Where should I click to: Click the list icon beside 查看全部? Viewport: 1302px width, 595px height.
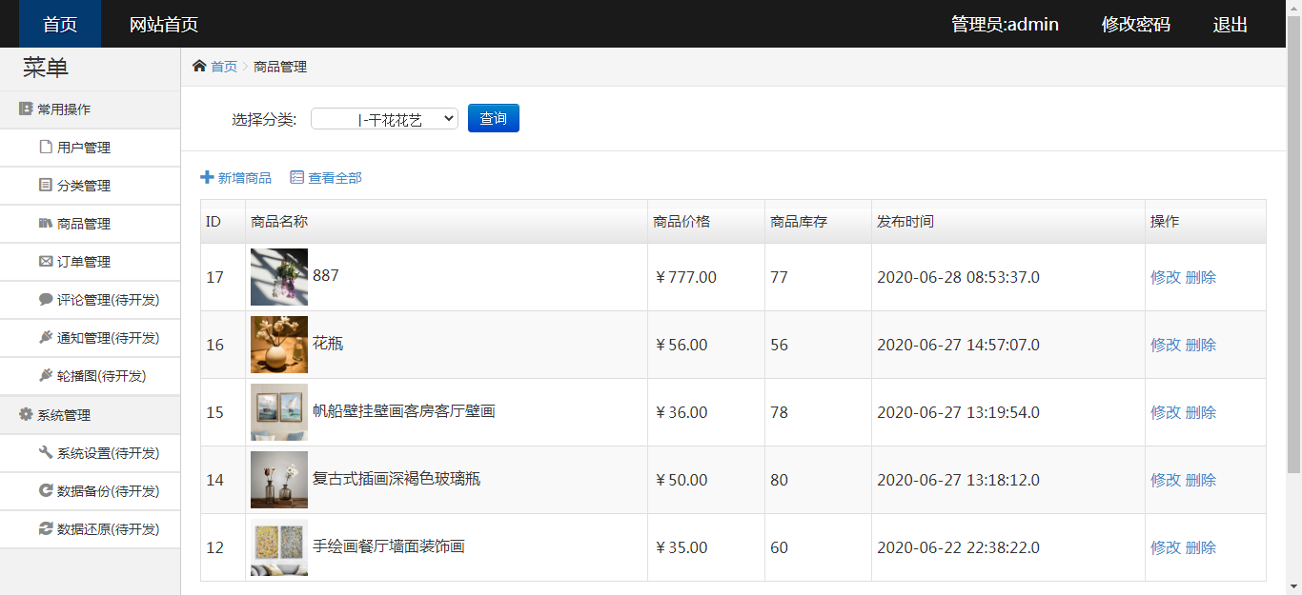[296, 178]
